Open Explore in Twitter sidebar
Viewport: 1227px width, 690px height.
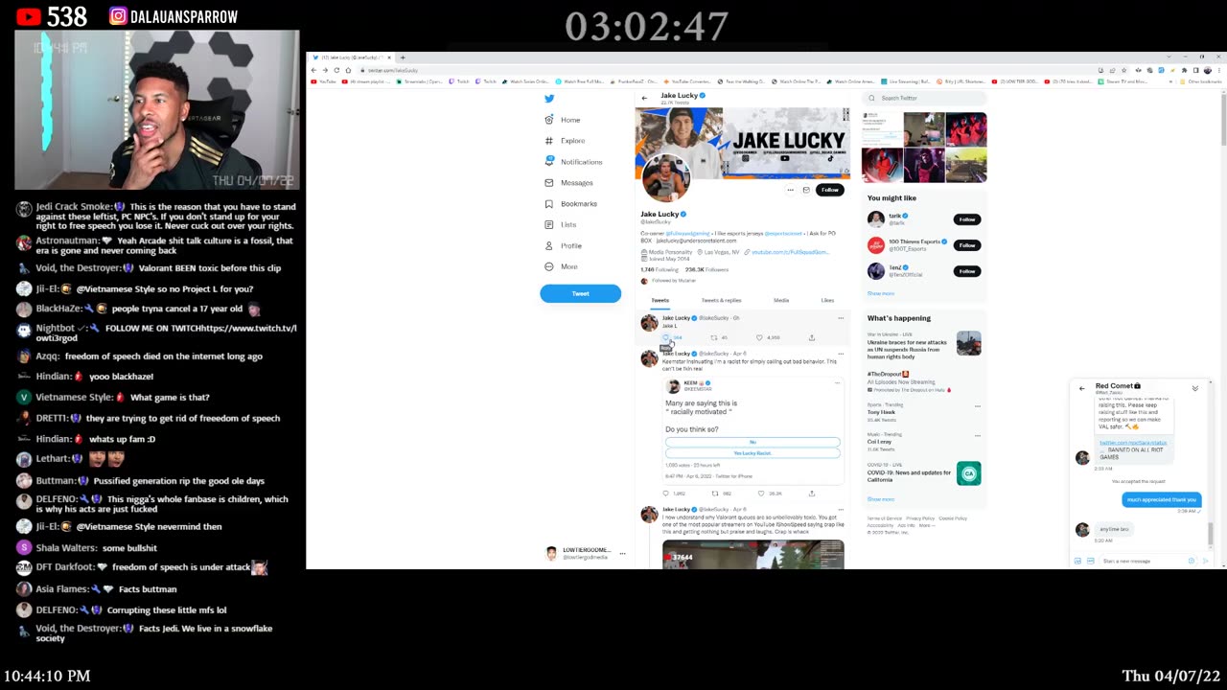click(565, 141)
